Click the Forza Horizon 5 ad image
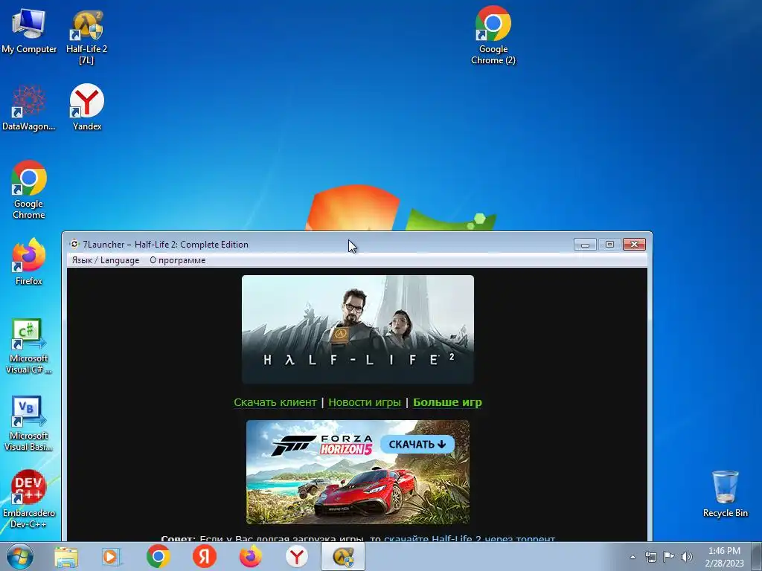Image resolution: width=762 pixels, height=571 pixels. tap(358, 472)
